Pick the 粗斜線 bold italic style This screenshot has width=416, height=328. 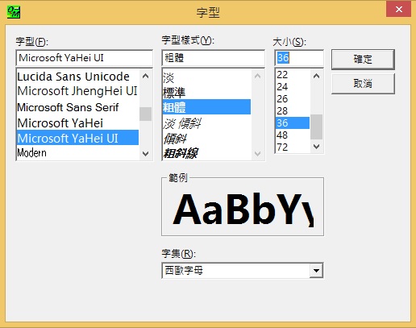pyautogui.click(x=206, y=153)
